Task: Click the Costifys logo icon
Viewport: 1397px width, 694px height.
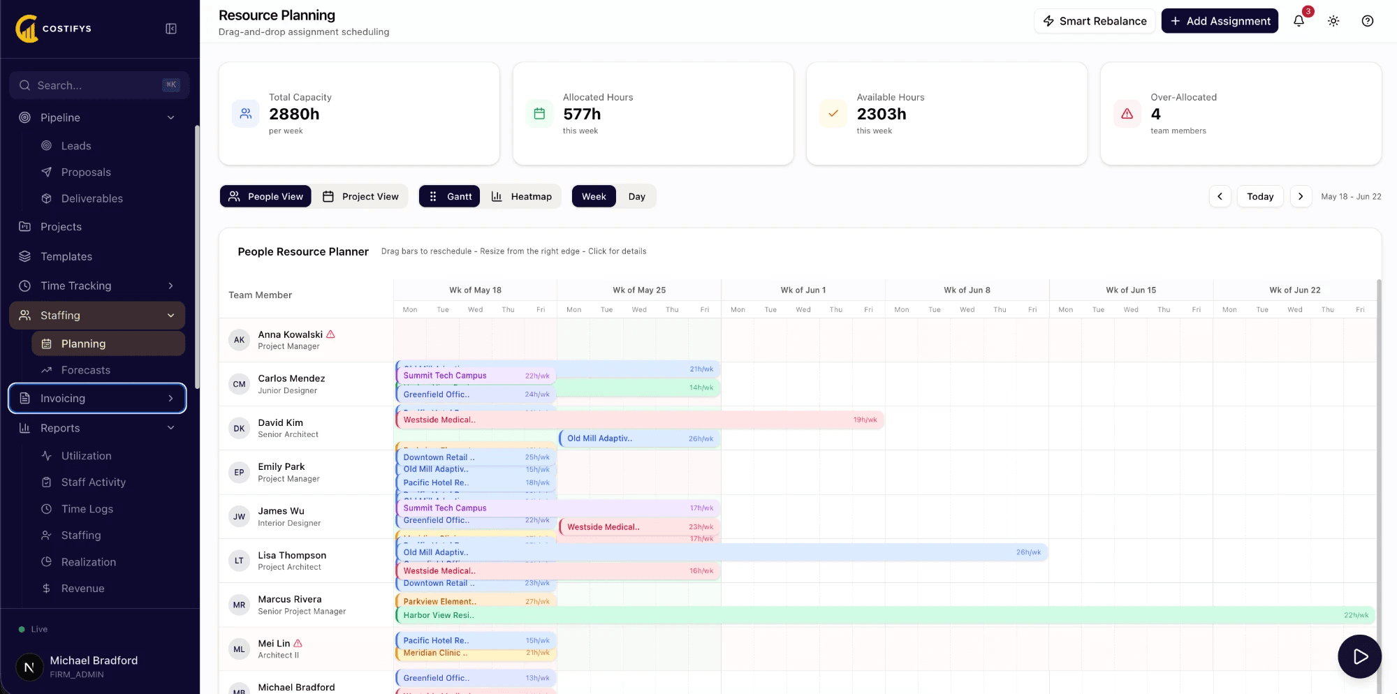Action: 27,29
